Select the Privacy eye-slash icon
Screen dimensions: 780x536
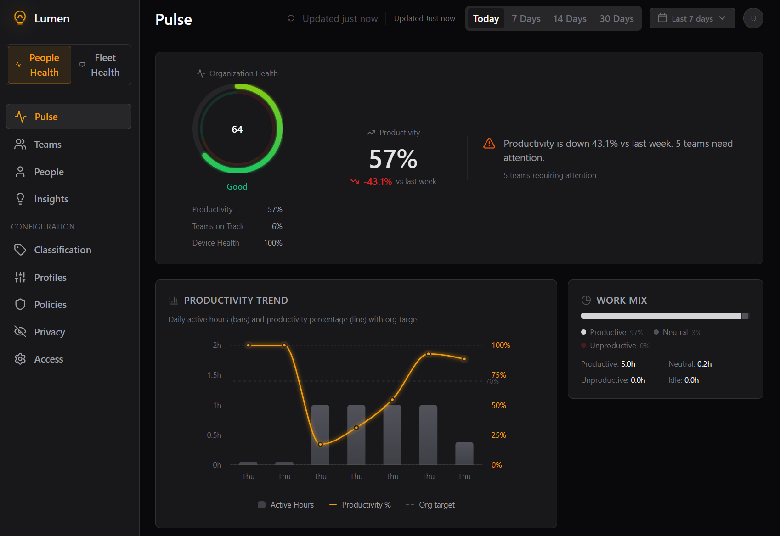click(x=20, y=331)
